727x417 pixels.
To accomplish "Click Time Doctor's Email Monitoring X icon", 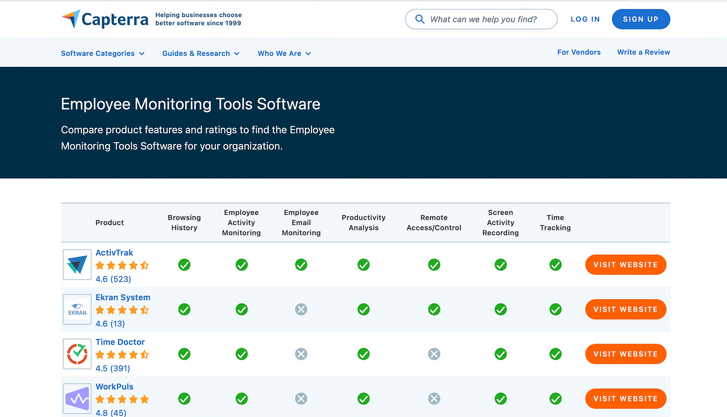I will point(301,354).
